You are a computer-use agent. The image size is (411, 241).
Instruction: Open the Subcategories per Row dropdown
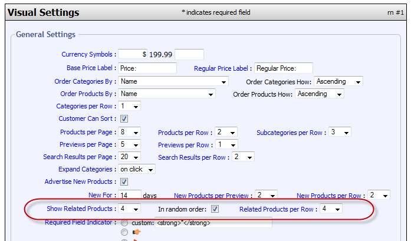click(339, 132)
